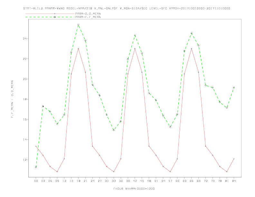
Task: Click y-axis tick label 22
Action: point(25,59)
